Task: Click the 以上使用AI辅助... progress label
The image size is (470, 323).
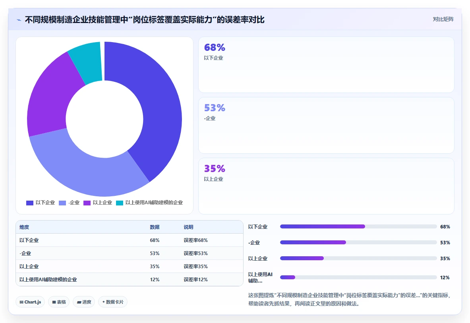Action: [260, 277]
